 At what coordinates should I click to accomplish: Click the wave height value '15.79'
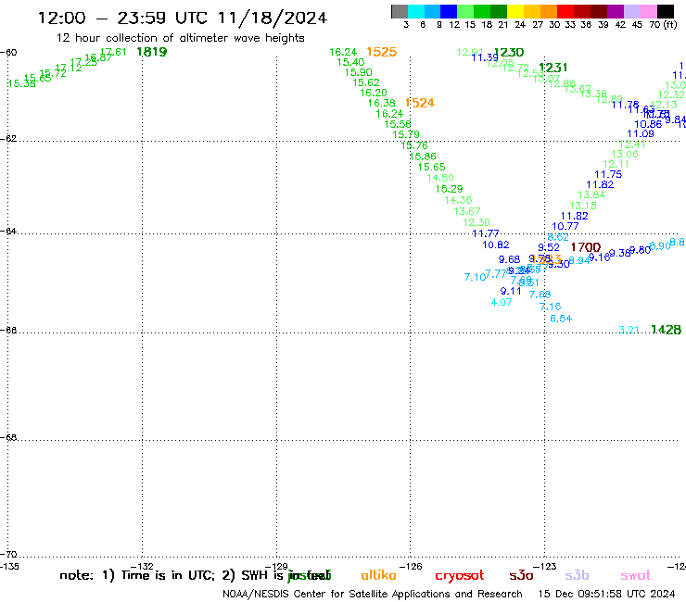(406, 134)
